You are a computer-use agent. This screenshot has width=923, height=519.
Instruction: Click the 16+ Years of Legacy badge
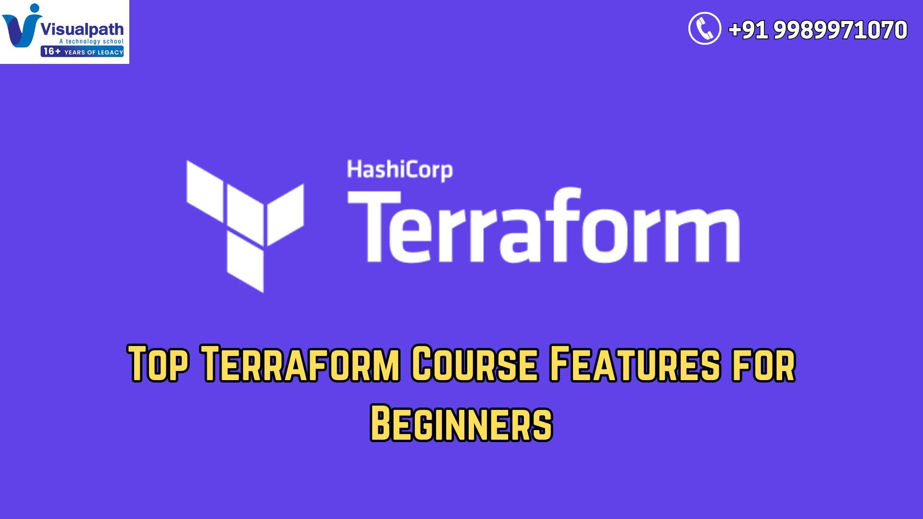[x=82, y=51]
